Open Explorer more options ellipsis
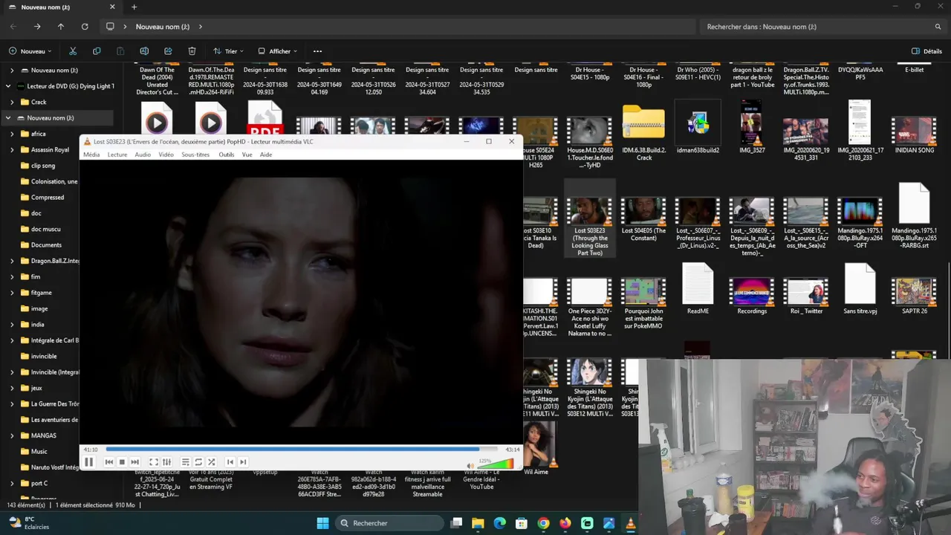Image resolution: width=951 pixels, height=535 pixels. tap(317, 51)
